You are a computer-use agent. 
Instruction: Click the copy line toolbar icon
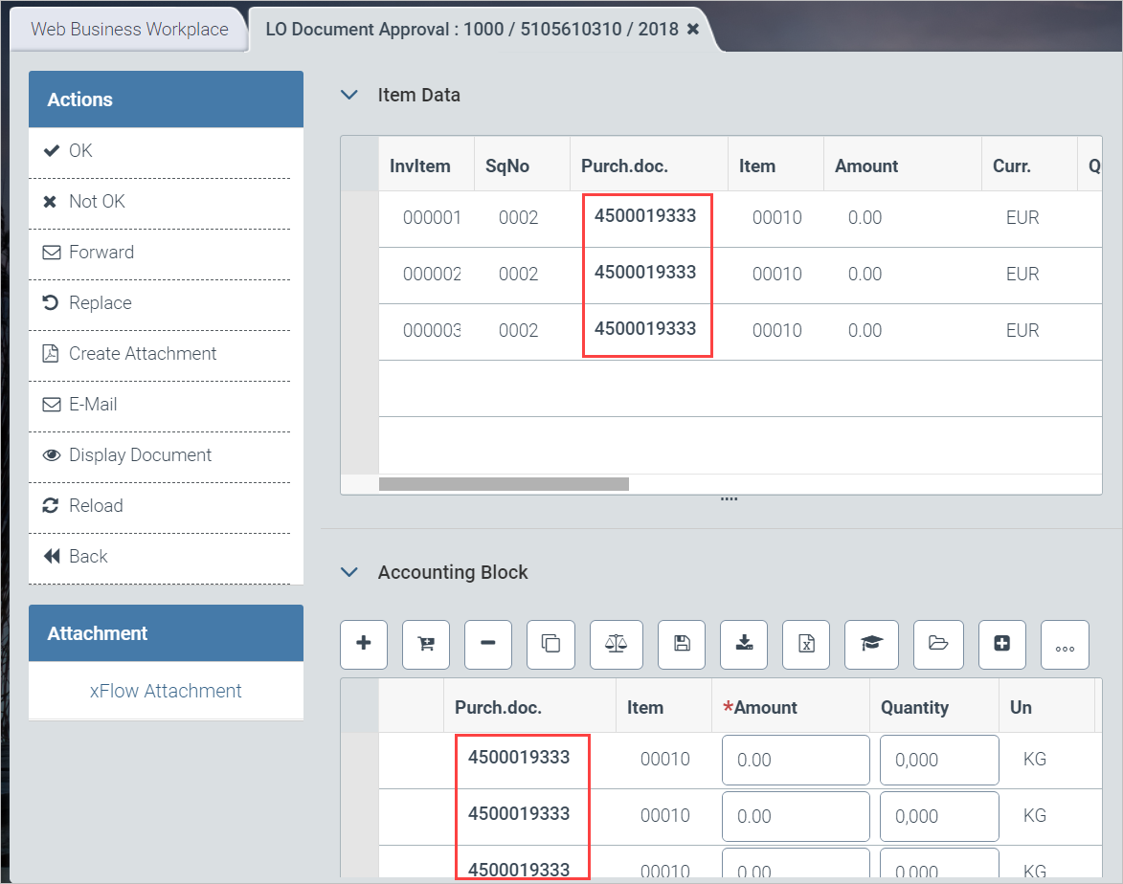pyautogui.click(x=551, y=644)
